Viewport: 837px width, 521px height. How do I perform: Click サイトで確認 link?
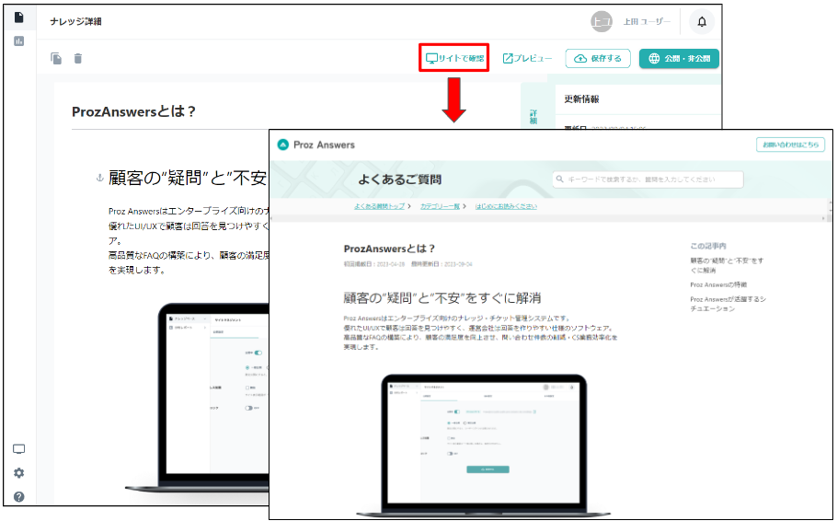pyautogui.click(x=454, y=58)
